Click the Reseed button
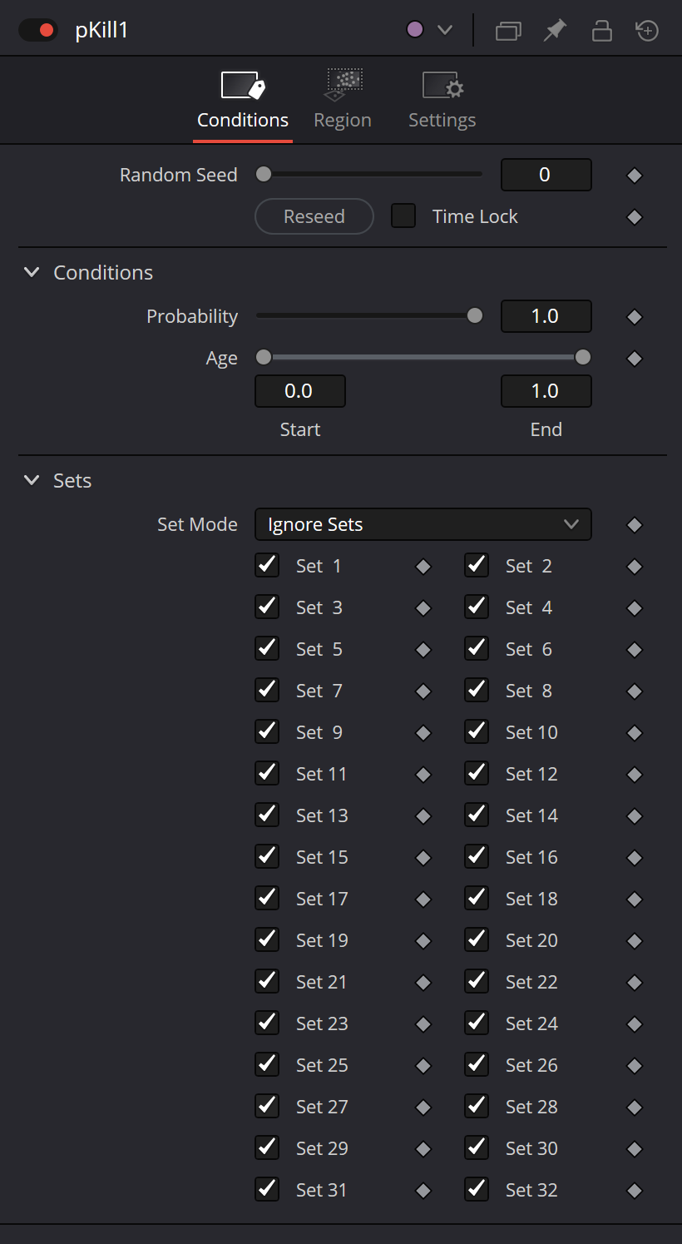The image size is (682, 1244). [314, 216]
